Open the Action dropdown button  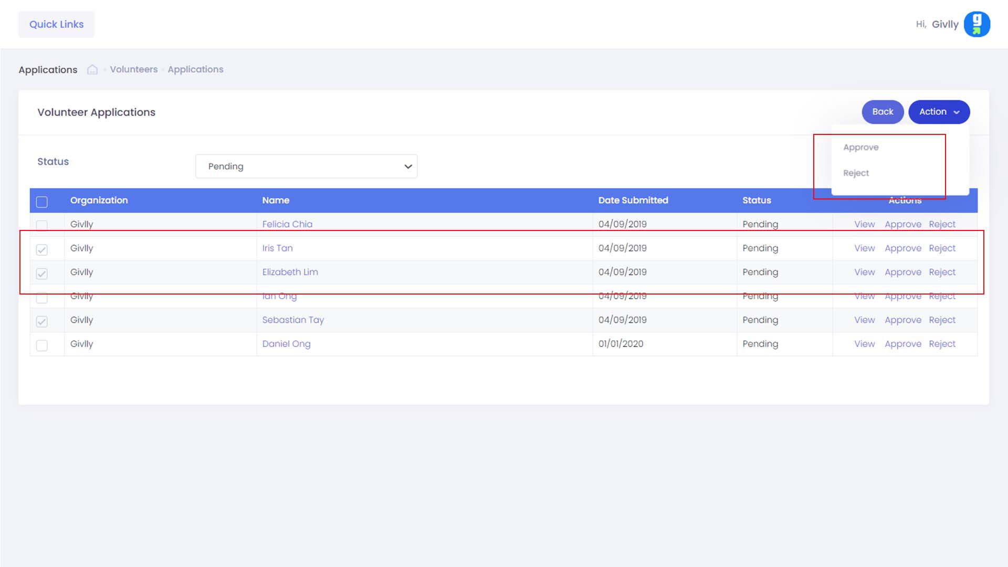coord(939,112)
